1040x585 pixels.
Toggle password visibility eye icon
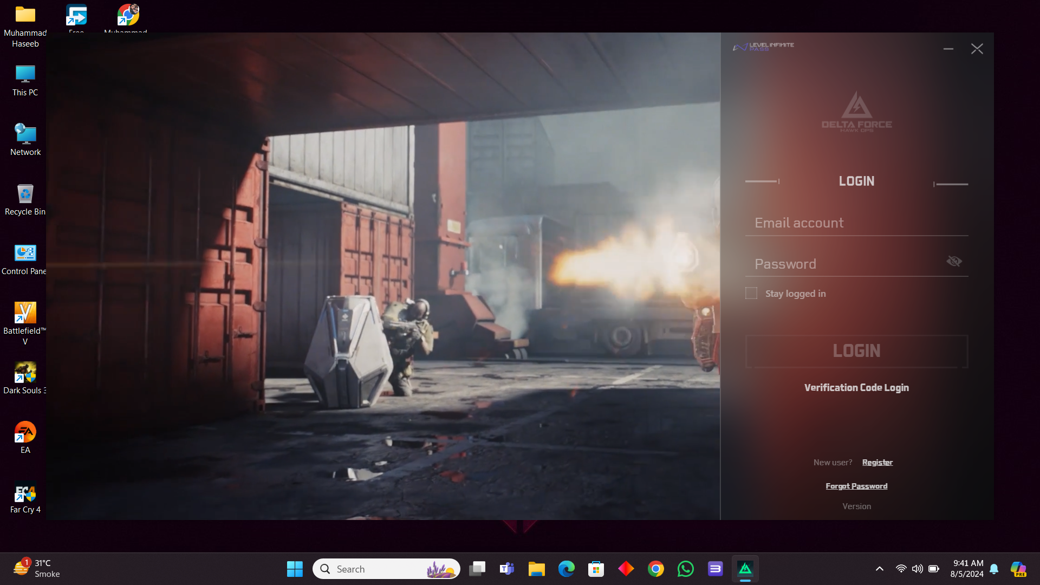coord(954,262)
